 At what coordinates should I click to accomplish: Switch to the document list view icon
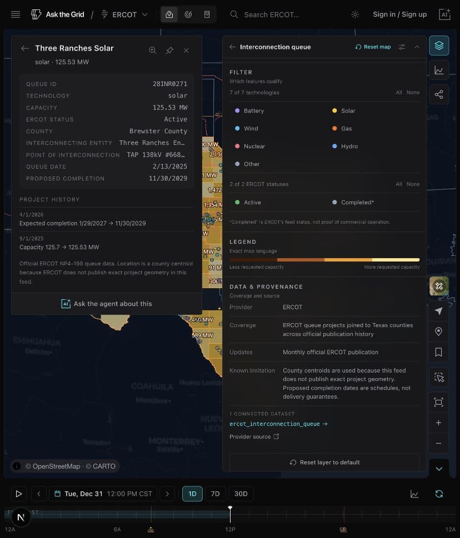(x=207, y=14)
